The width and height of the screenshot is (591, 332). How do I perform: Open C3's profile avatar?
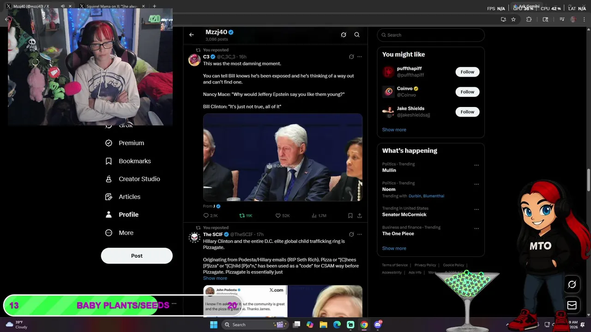tap(194, 60)
